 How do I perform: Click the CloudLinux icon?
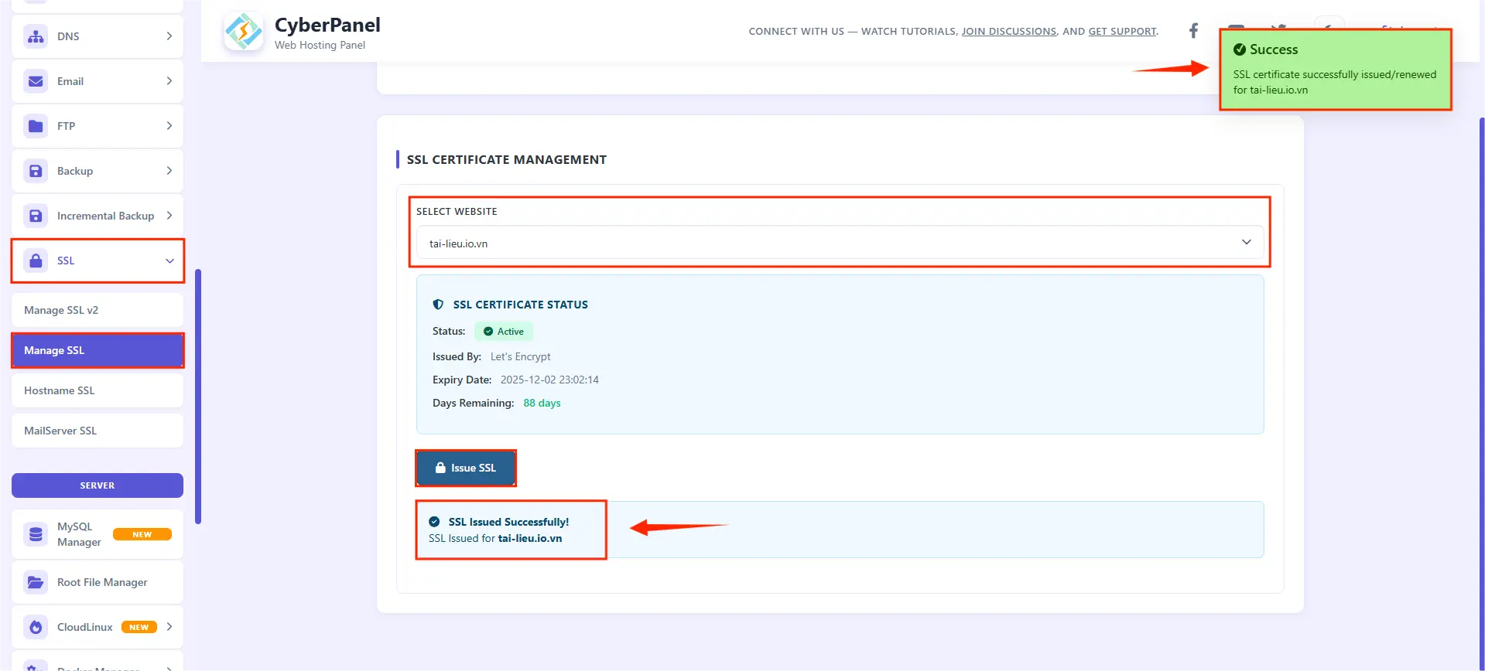pyautogui.click(x=36, y=627)
